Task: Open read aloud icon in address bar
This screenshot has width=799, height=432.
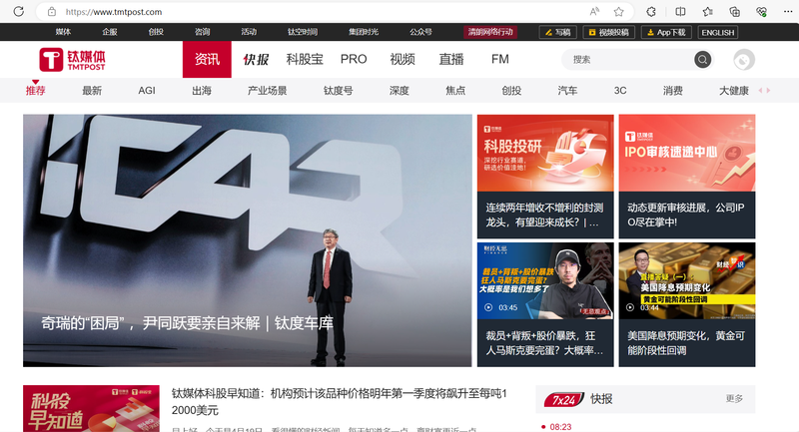Action: (x=594, y=12)
